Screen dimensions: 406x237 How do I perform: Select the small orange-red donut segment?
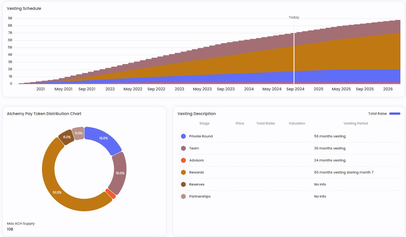tap(111, 194)
